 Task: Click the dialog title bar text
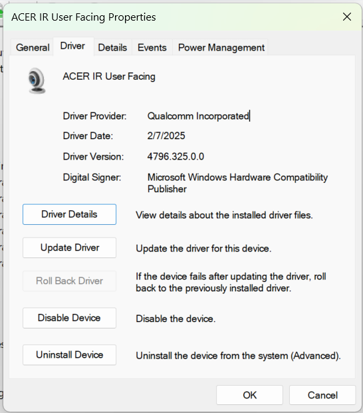coord(84,17)
